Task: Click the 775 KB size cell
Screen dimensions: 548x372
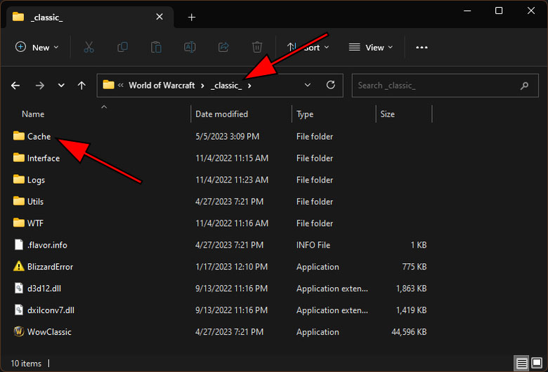Action: (x=414, y=267)
